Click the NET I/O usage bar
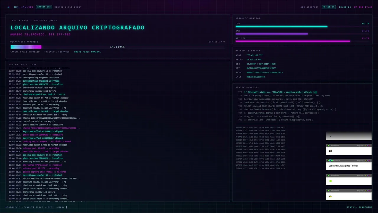Screen dimensions: 378x213 [302, 41]
